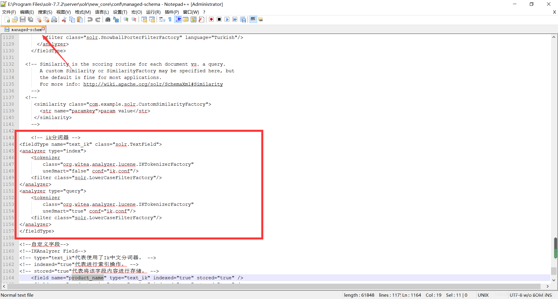Click the horizontal scrollbar right arrow

point(548,286)
